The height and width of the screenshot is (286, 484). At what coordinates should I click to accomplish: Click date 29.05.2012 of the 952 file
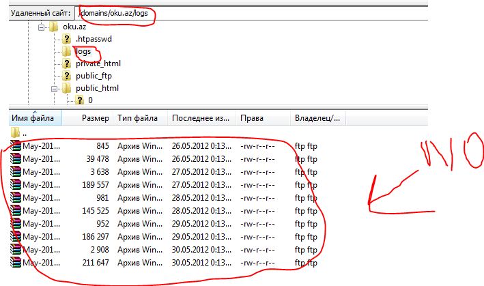coord(201,223)
